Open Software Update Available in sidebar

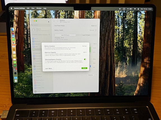point(41,35)
